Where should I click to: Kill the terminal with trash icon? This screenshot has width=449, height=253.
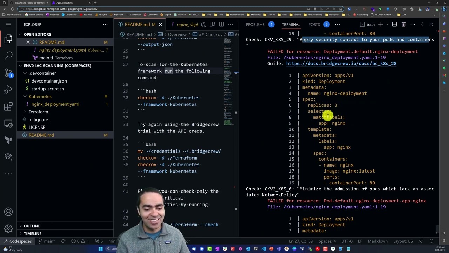click(x=403, y=24)
